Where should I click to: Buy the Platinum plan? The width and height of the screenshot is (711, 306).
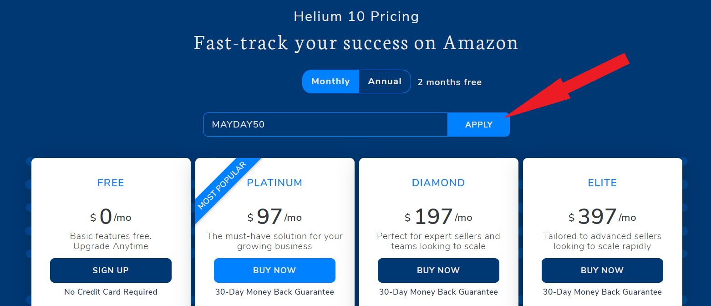click(x=274, y=270)
